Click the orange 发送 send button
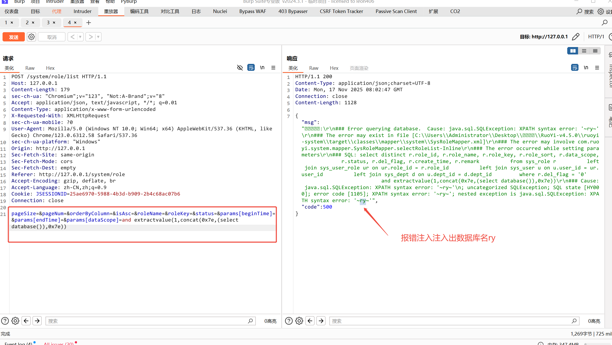The height and width of the screenshot is (345, 612). pyautogui.click(x=14, y=37)
